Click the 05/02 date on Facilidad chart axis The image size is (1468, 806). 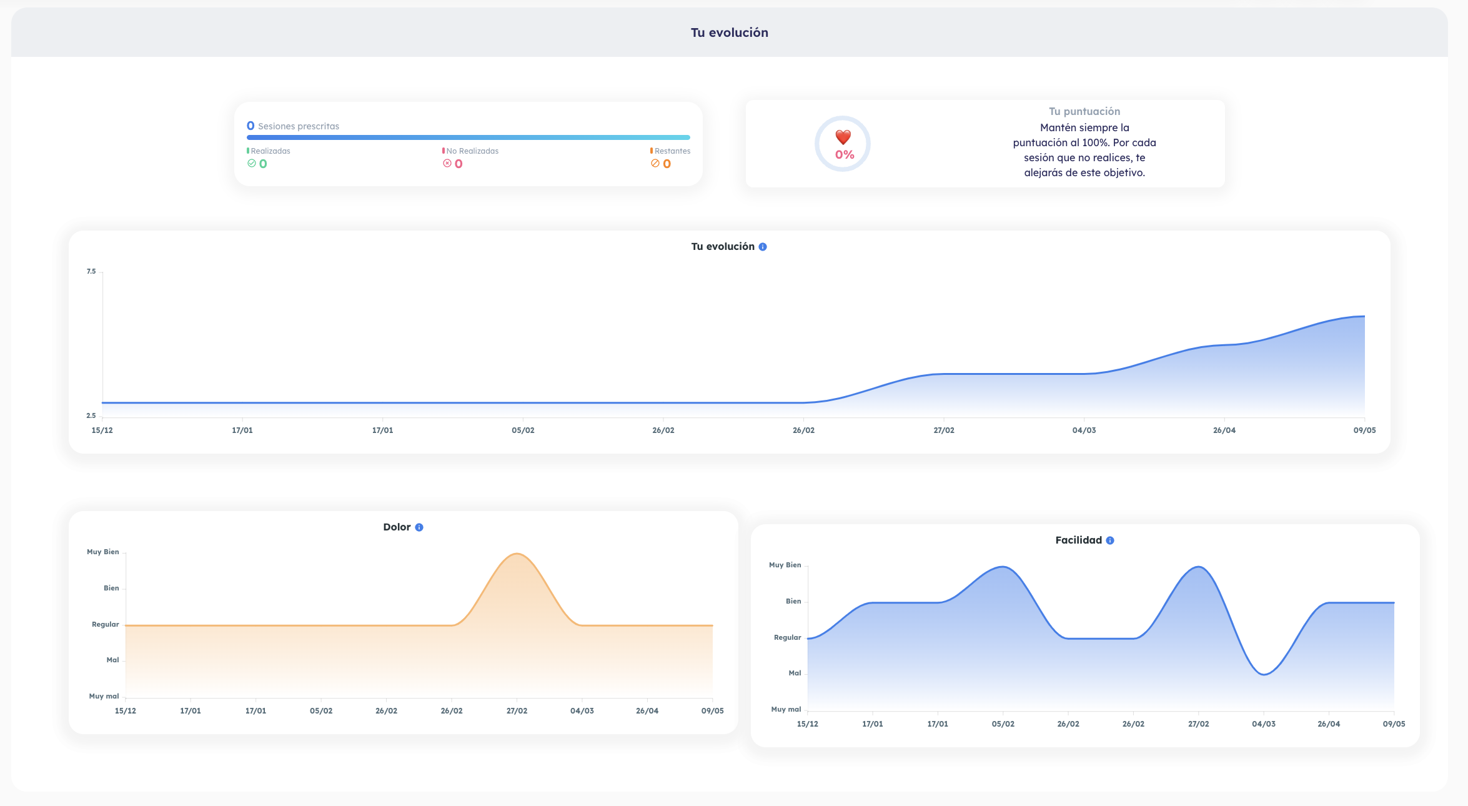(1003, 724)
